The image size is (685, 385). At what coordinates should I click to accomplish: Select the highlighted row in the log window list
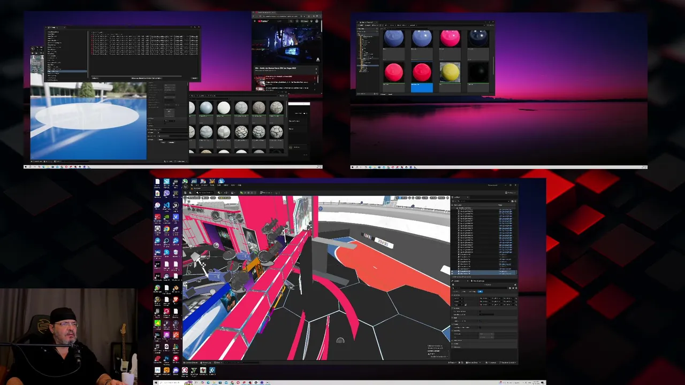click(x=67, y=71)
